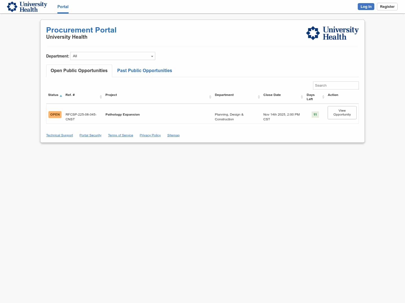Click the Sitemap footer link
This screenshot has width=405, height=303.
click(173, 135)
